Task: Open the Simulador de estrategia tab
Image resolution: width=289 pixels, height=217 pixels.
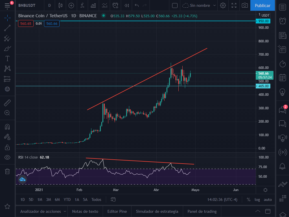Action: pyautogui.click(x=157, y=211)
